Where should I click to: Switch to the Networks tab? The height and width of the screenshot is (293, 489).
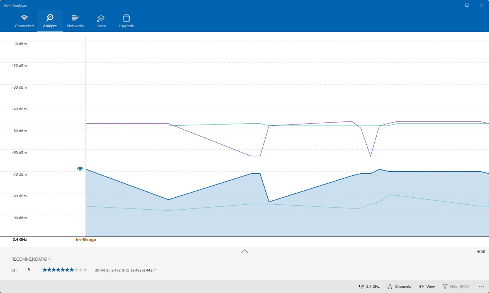click(75, 21)
